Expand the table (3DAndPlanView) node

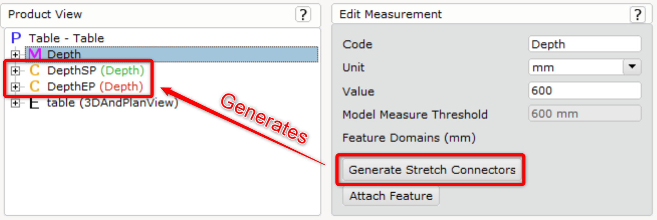(x=15, y=103)
